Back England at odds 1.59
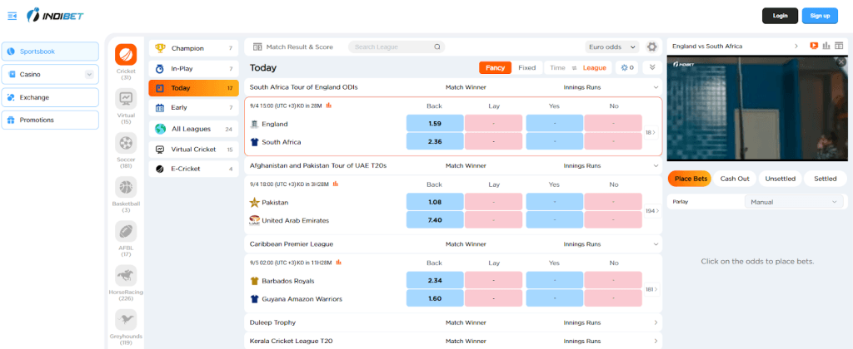This screenshot has height=349, width=853. [435, 123]
